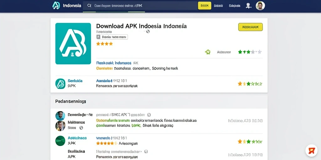Screen dimensions: 321x160
Task: Click the green Godomelemis sranoin text
Action: click(113, 120)
